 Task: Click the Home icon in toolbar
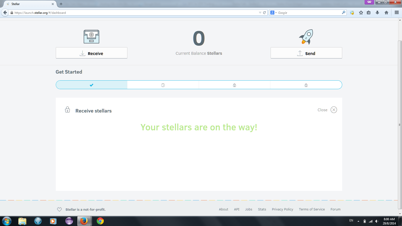(x=386, y=13)
